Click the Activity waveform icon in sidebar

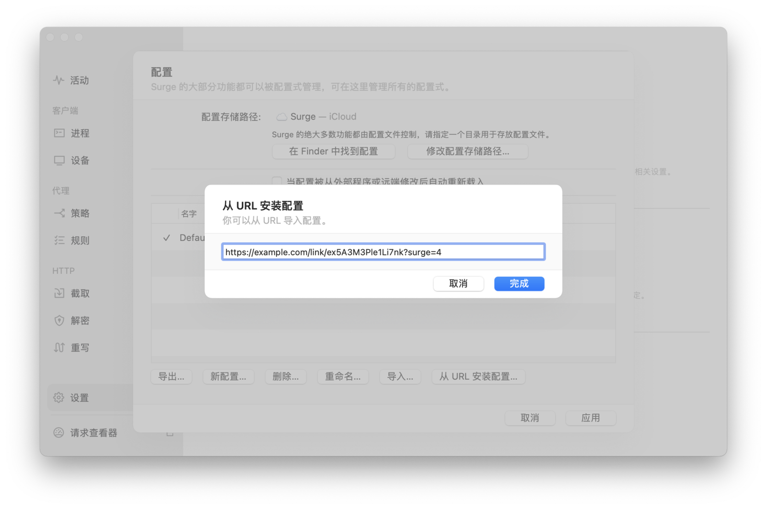(x=58, y=80)
